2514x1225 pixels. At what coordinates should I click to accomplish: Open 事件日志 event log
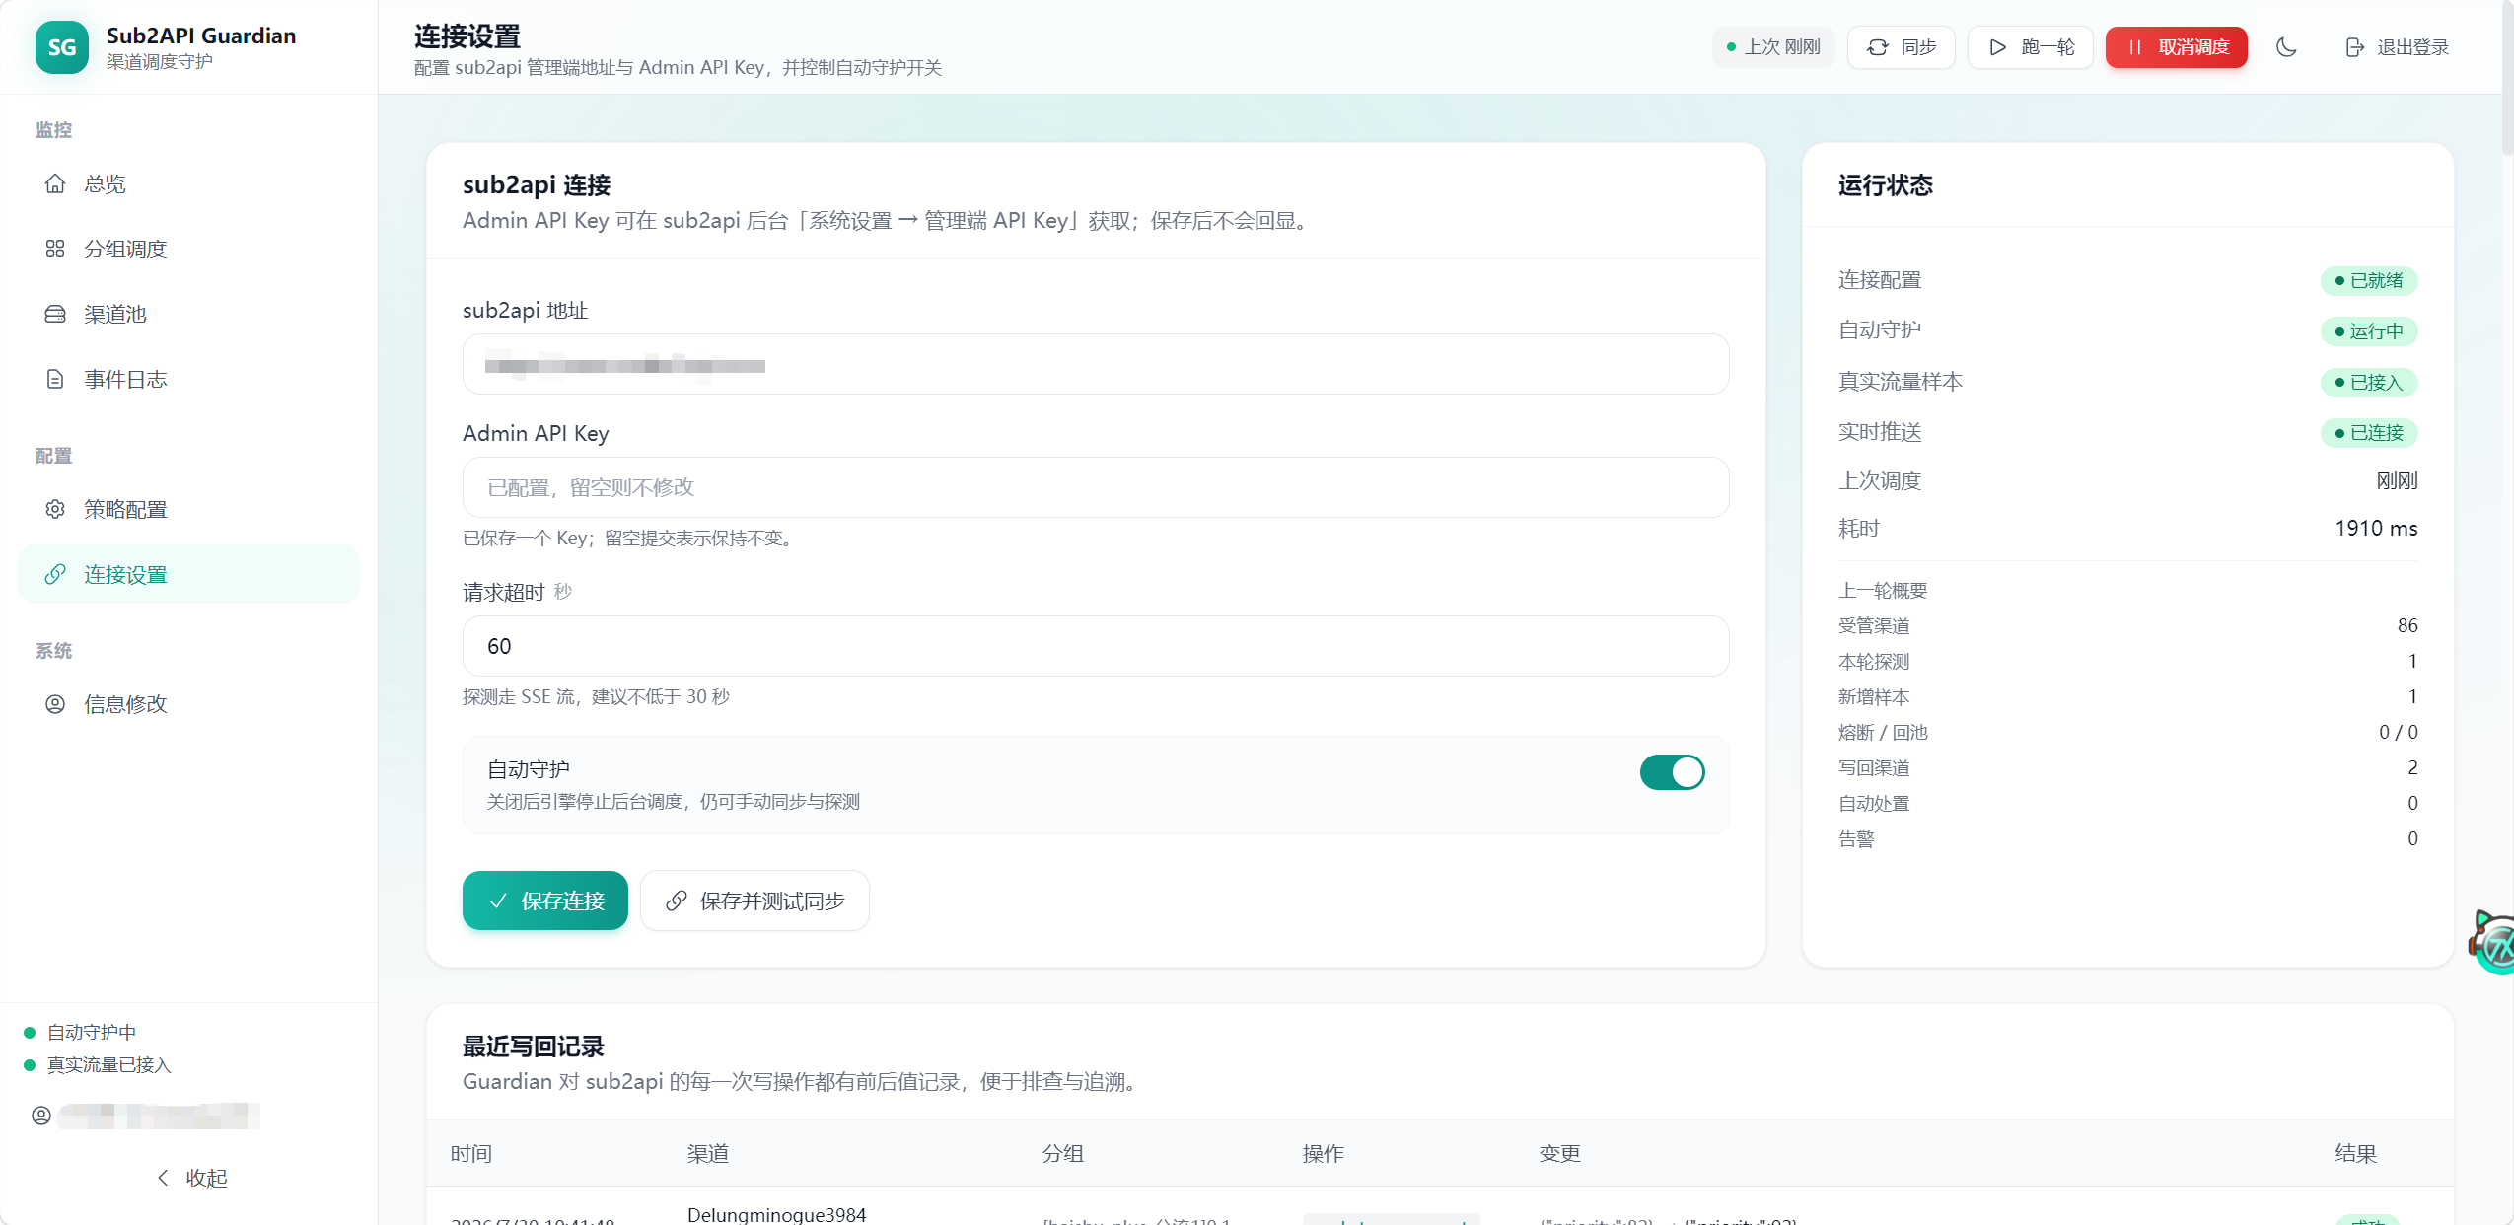[188, 380]
